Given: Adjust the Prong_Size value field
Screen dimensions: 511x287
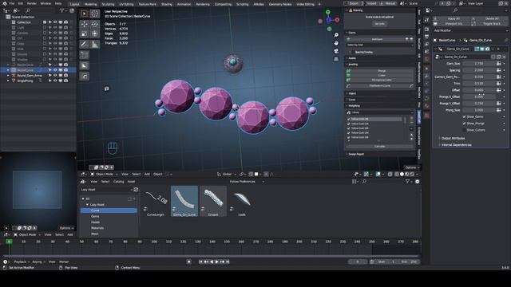Looking at the screenshot, I should [x=479, y=110].
